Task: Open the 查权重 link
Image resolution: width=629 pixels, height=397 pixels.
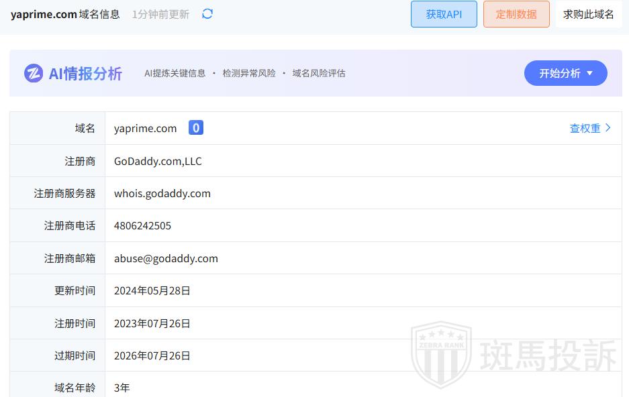Action: click(585, 128)
